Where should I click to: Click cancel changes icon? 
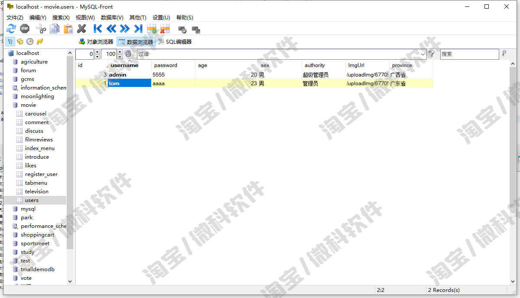[196, 30]
